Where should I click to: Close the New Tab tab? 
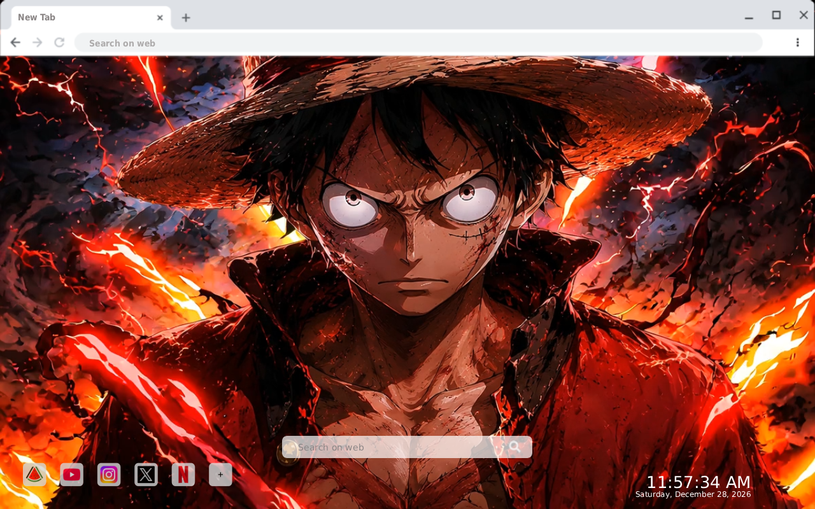click(160, 18)
